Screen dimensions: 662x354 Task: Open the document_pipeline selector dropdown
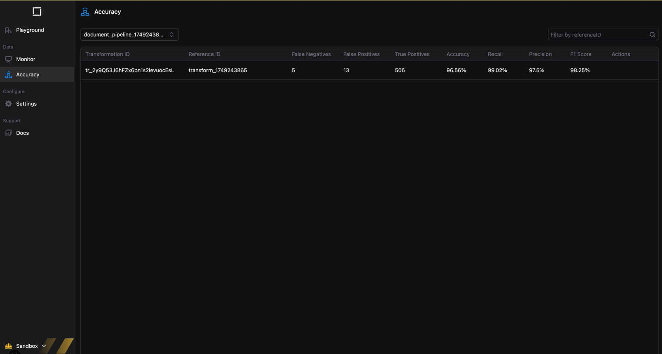tap(129, 34)
